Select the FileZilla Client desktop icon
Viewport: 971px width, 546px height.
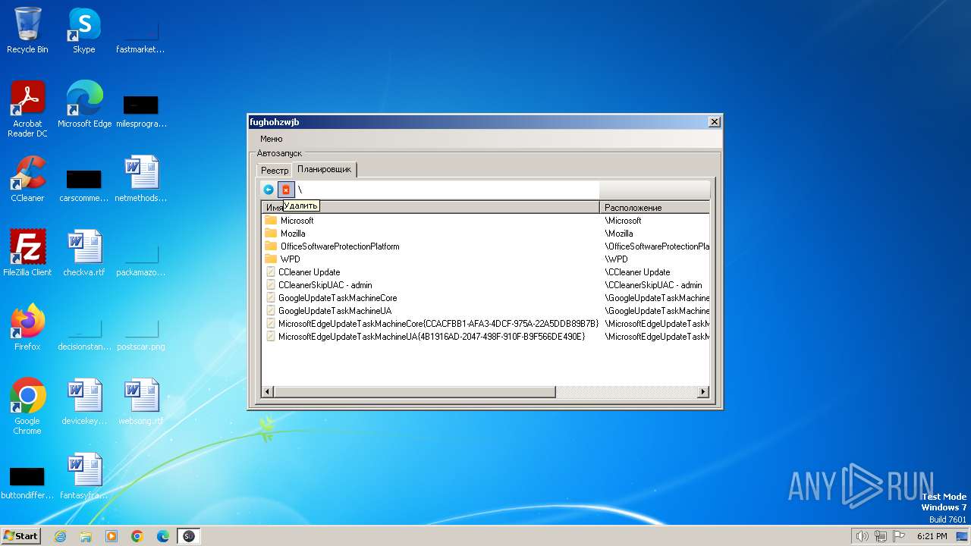pyautogui.click(x=27, y=253)
